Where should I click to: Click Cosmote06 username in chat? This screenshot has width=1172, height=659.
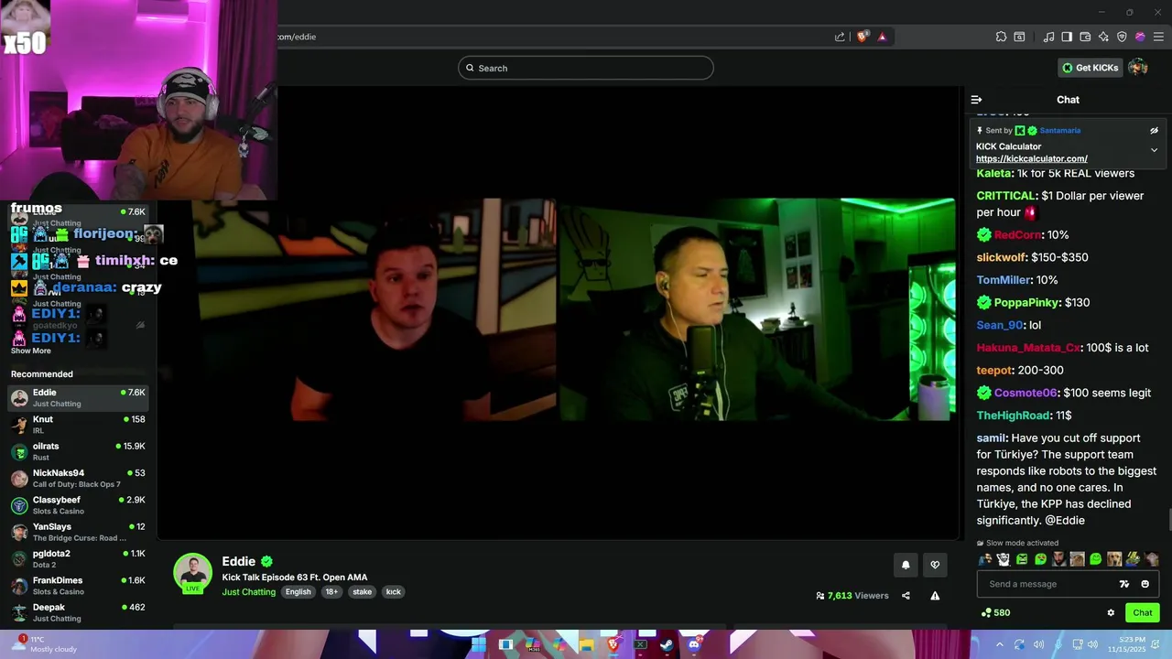point(1025,394)
